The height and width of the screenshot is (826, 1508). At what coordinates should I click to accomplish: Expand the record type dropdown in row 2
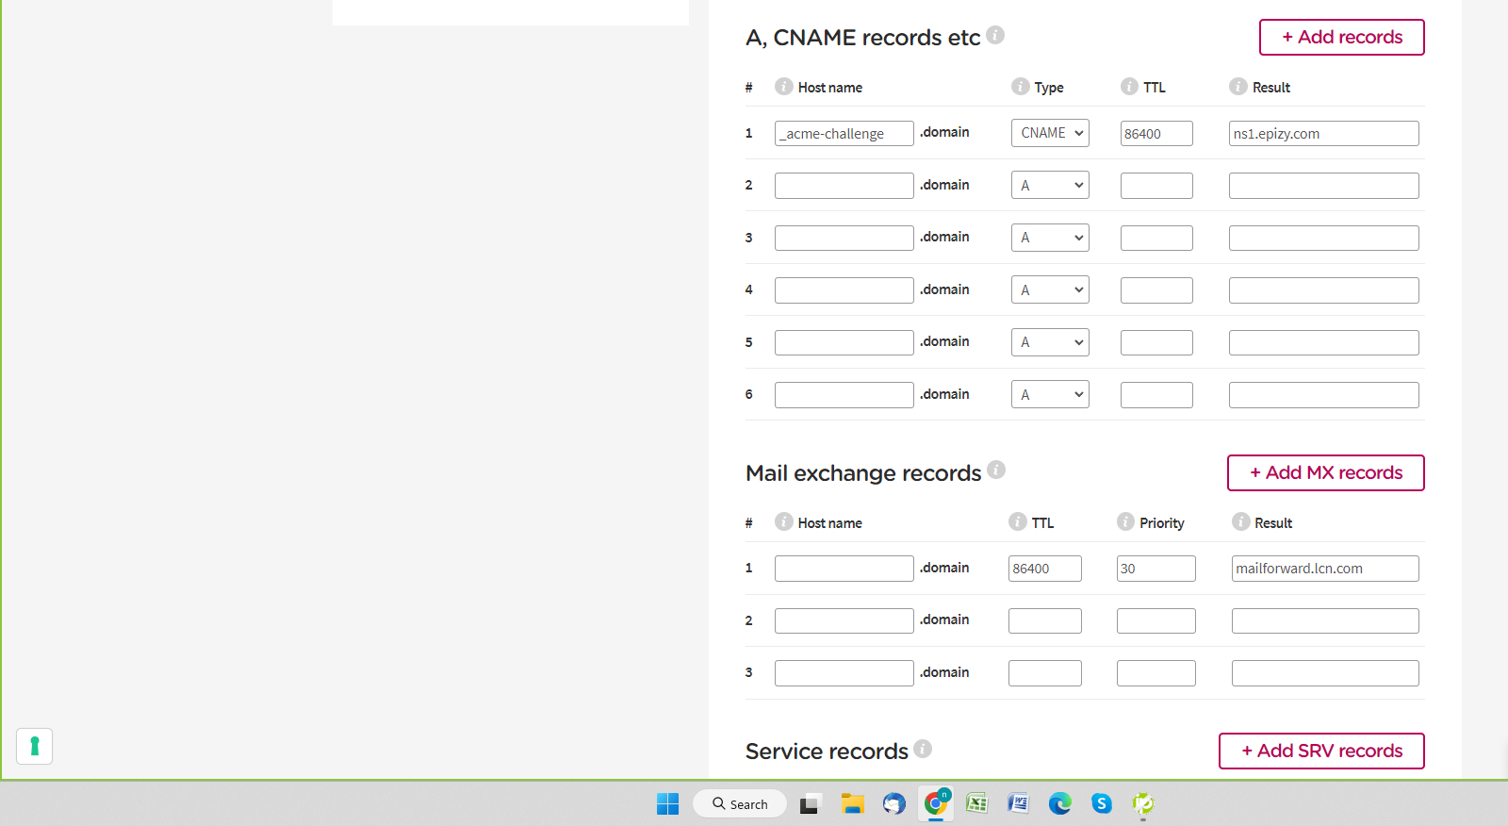click(x=1050, y=186)
